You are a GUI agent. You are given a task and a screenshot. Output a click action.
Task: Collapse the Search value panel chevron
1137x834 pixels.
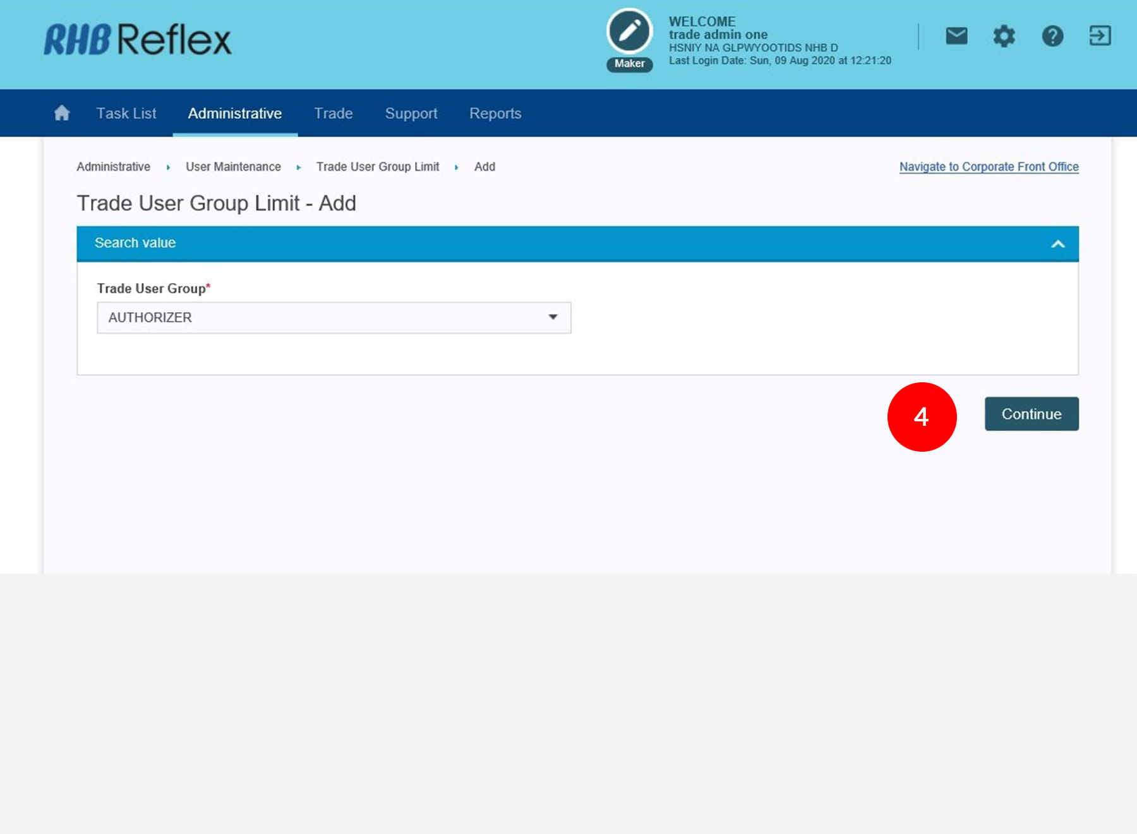[1058, 244]
